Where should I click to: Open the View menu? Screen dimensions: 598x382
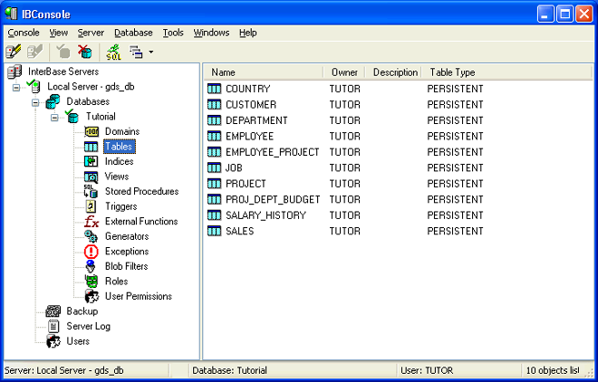59,33
